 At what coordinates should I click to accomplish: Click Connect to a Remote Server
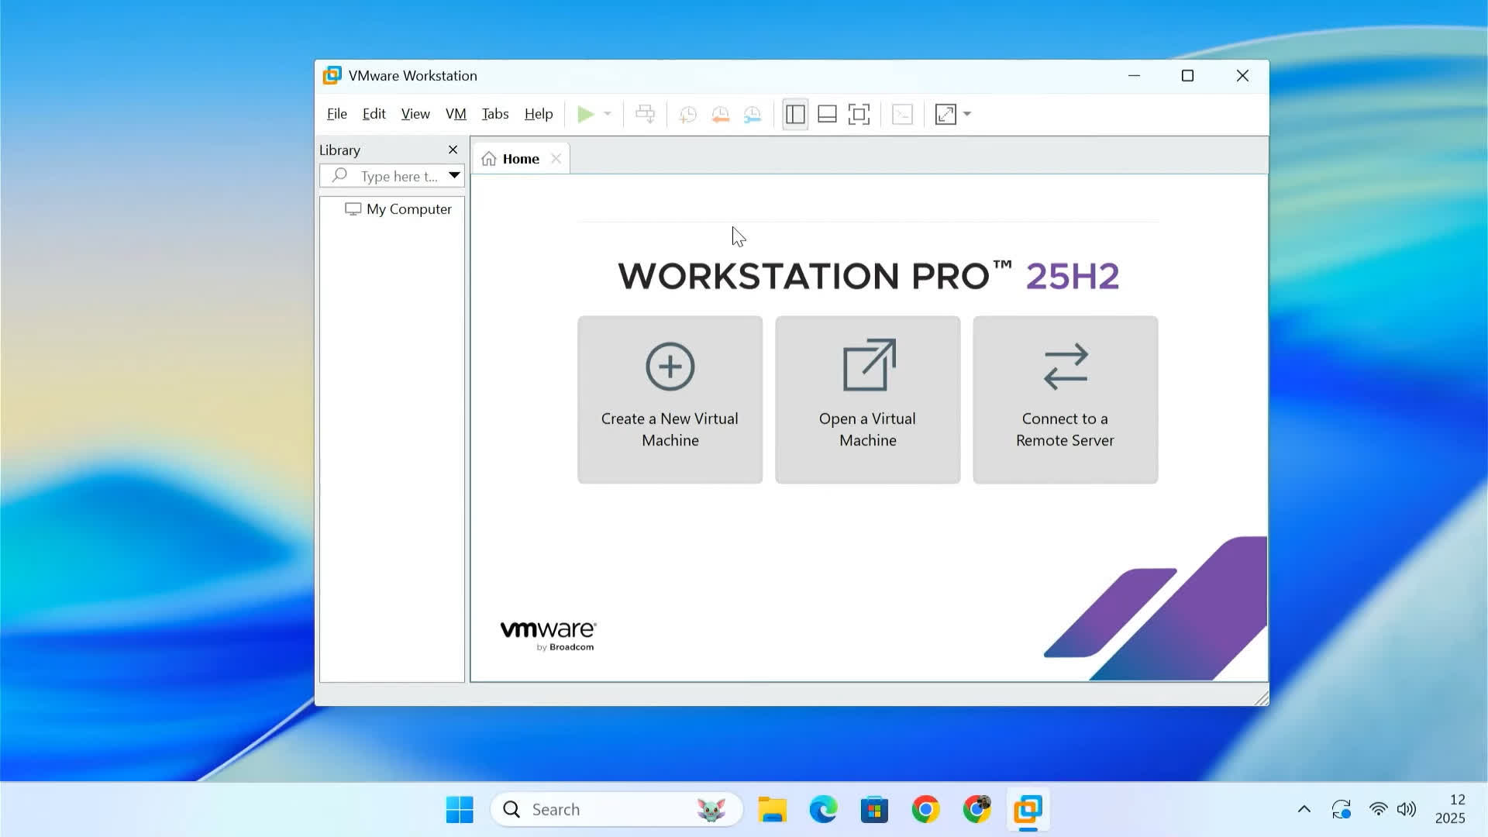(1065, 400)
